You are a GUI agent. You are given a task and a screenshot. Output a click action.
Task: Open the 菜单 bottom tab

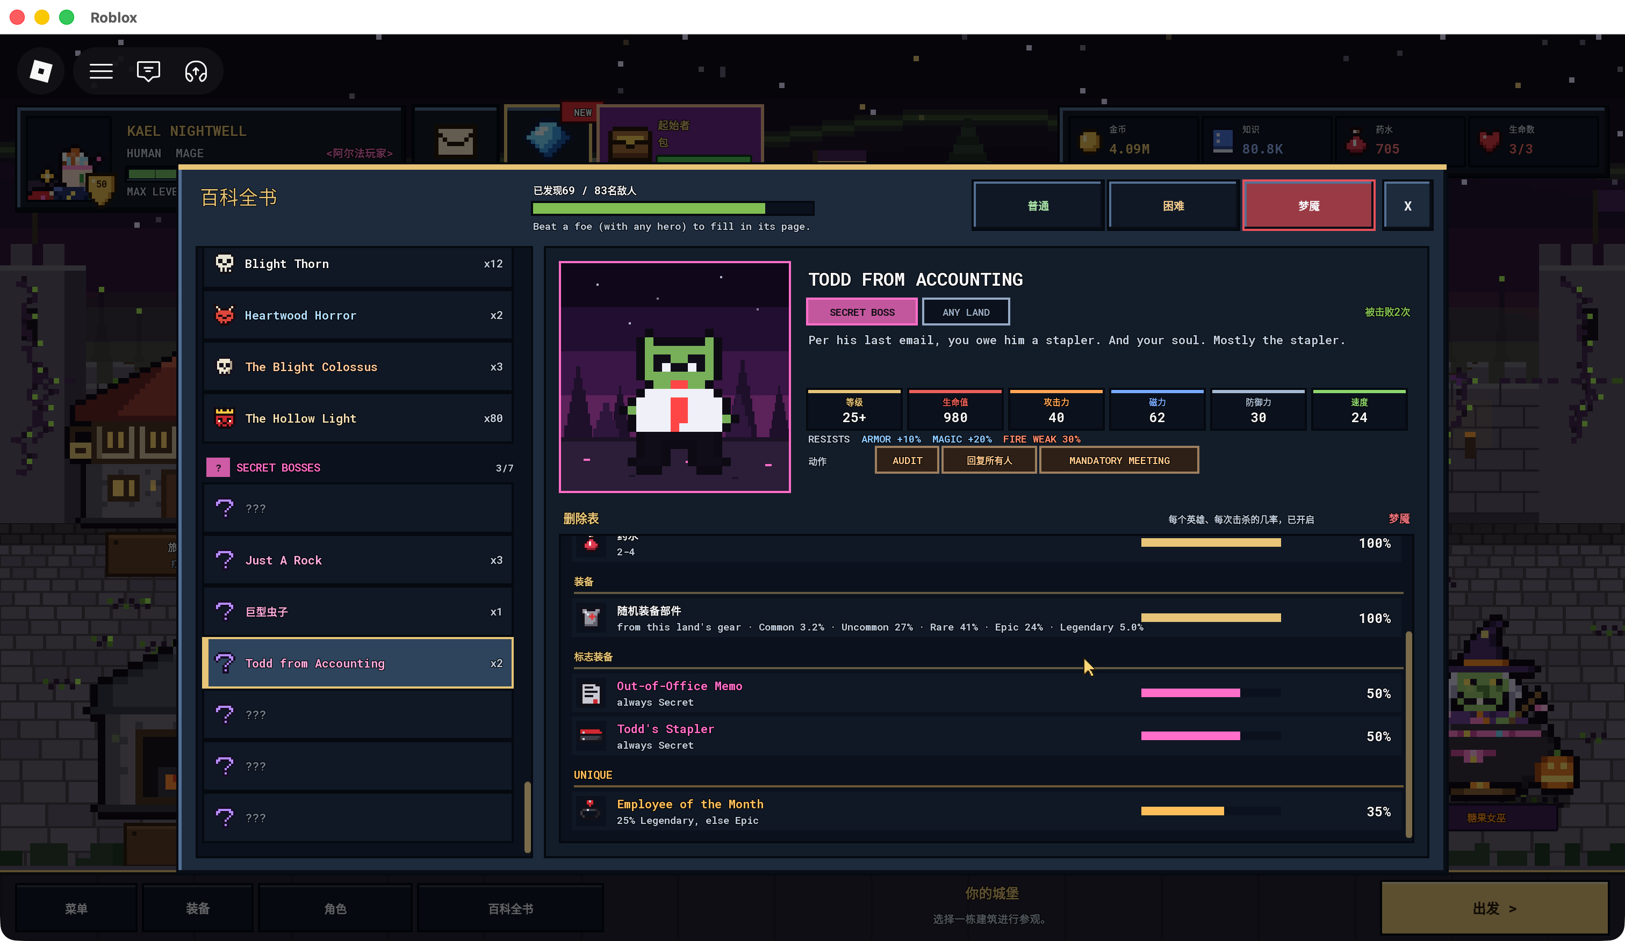(76, 909)
